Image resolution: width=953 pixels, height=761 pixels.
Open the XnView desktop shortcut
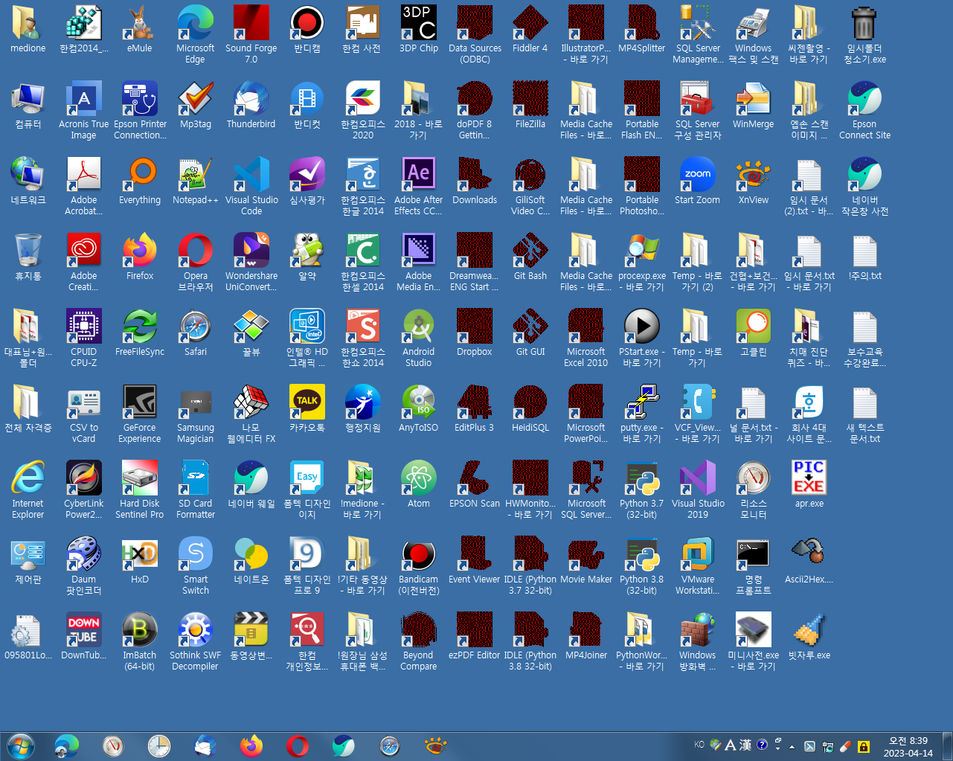tap(754, 181)
